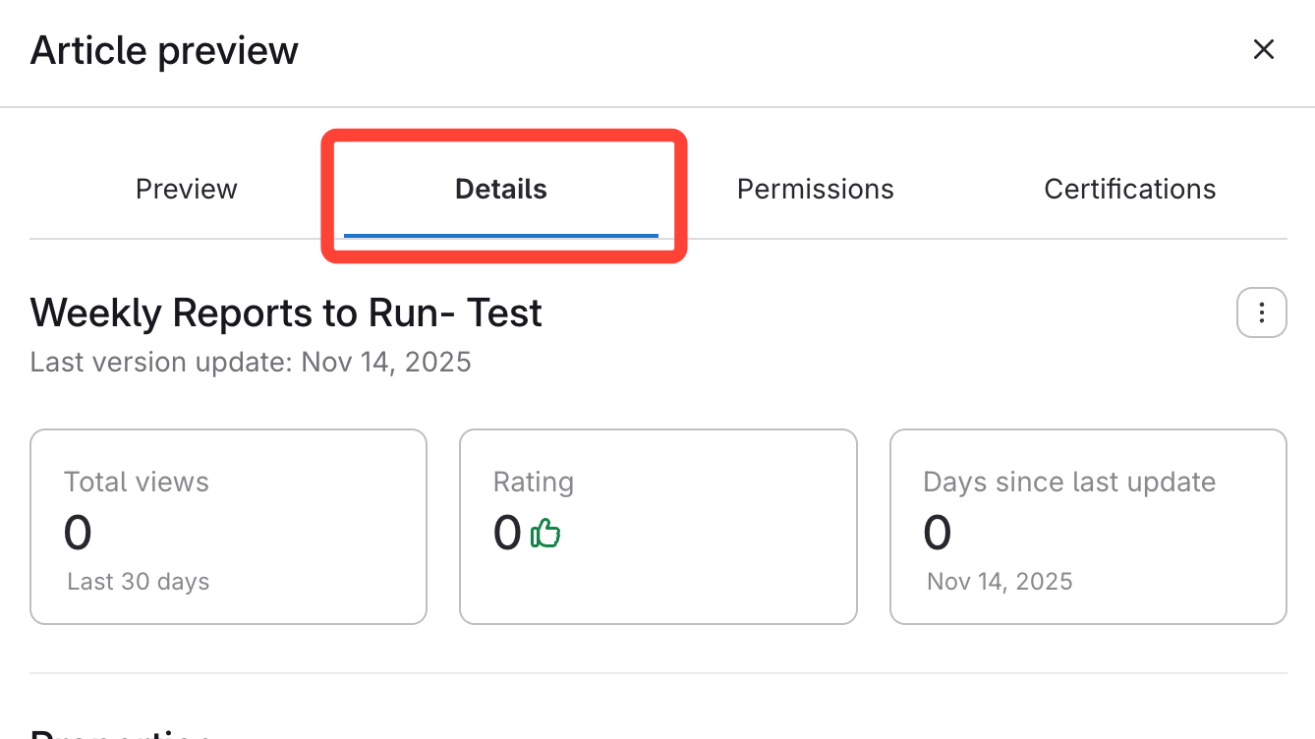The image size is (1315, 739).
Task: Click the Days since last update label
Action: 1069,483
